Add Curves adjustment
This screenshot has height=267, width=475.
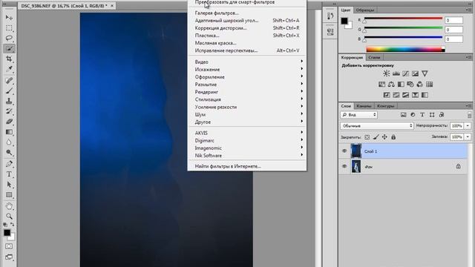pos(406,73)
